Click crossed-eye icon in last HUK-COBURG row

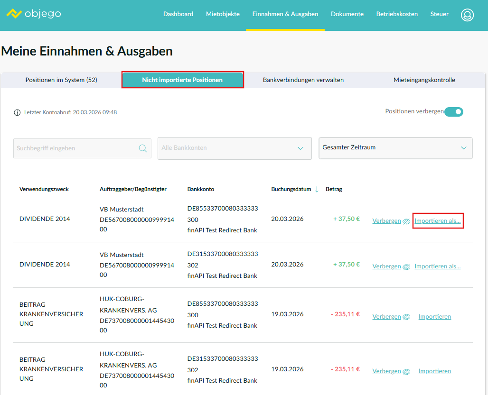[406, 372]
